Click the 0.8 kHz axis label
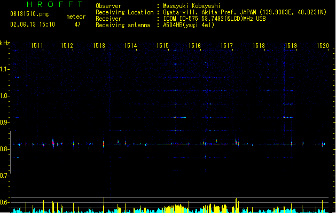 pyautogui.click(x=4, y=149)
